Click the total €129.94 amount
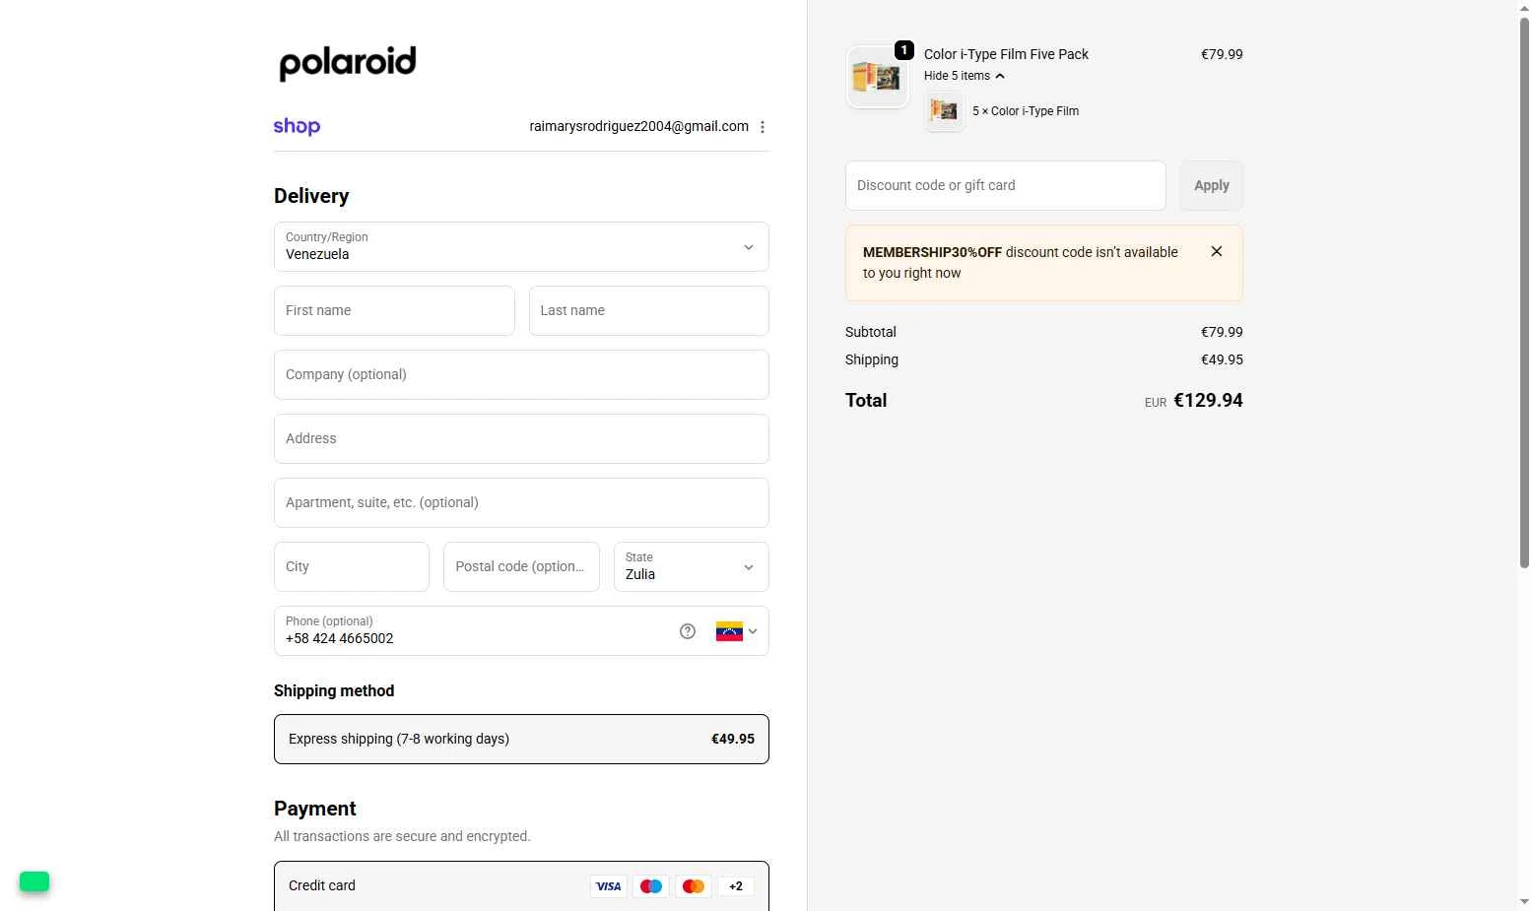The image size is (1532, 911). tap(1208, 401)
